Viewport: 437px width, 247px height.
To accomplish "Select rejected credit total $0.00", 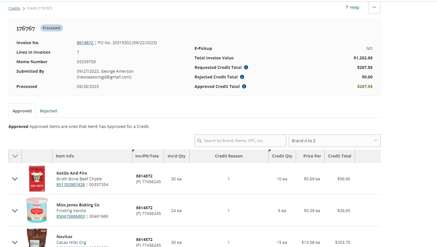I will pyautogui.click(x=367, y=77).
